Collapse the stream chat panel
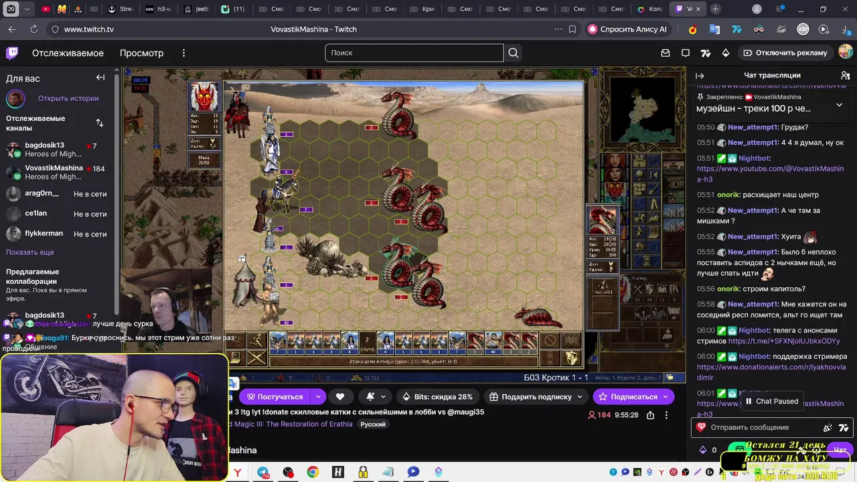 coord(700,76)
